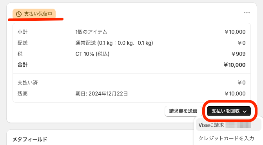Click the blurred card number next to Visaに請求
The height and width of the screenshot is (145, 263).
coord(239,125)
